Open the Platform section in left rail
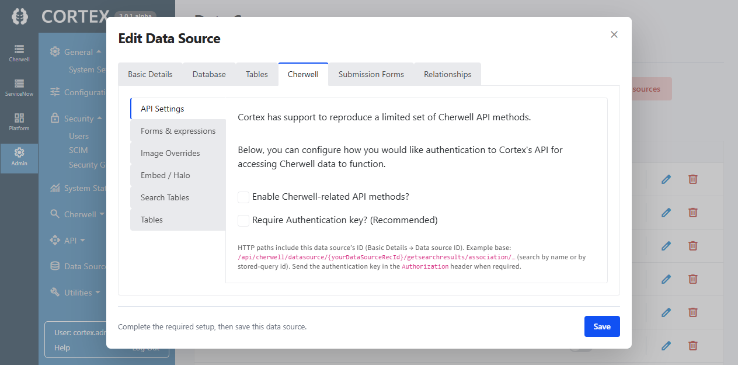 click(19, 122)
